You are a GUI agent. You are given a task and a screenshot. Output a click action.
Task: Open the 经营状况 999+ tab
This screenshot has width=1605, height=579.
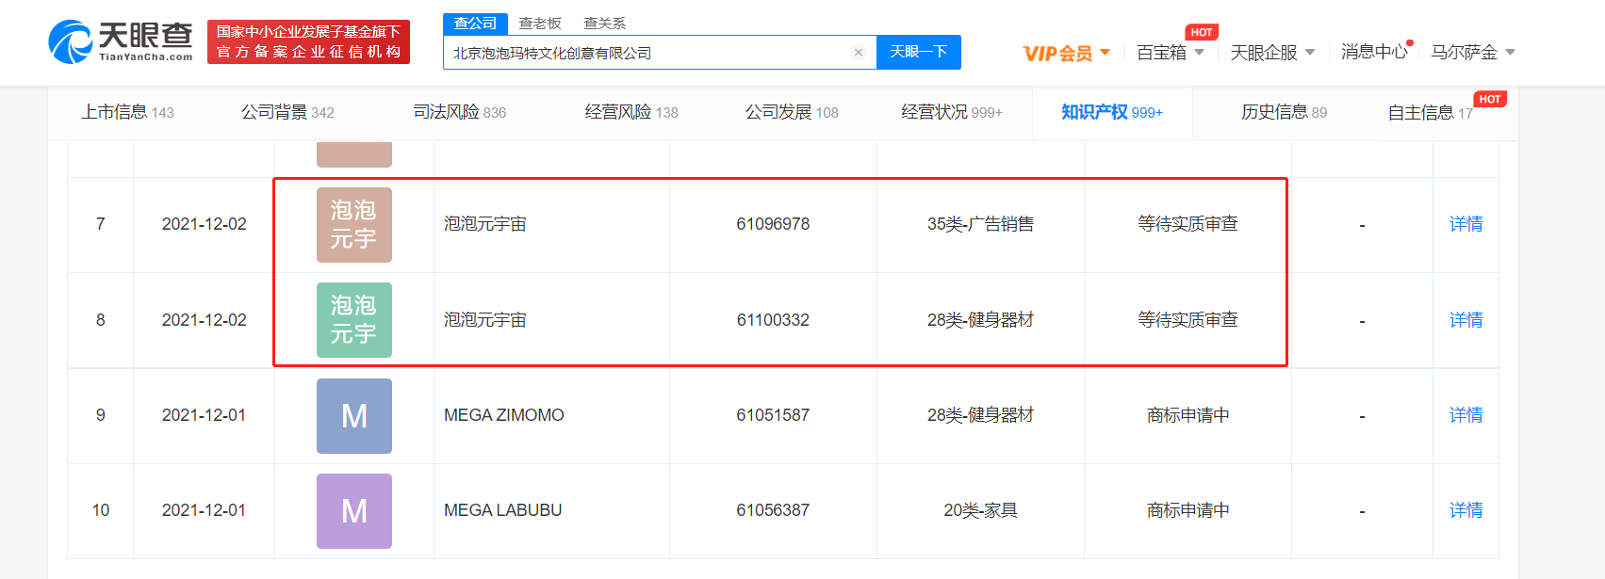[952, 112]
